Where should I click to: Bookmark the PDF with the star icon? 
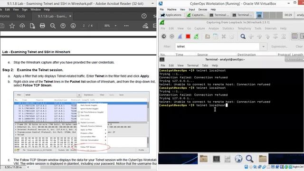click(x=12, y=26)
